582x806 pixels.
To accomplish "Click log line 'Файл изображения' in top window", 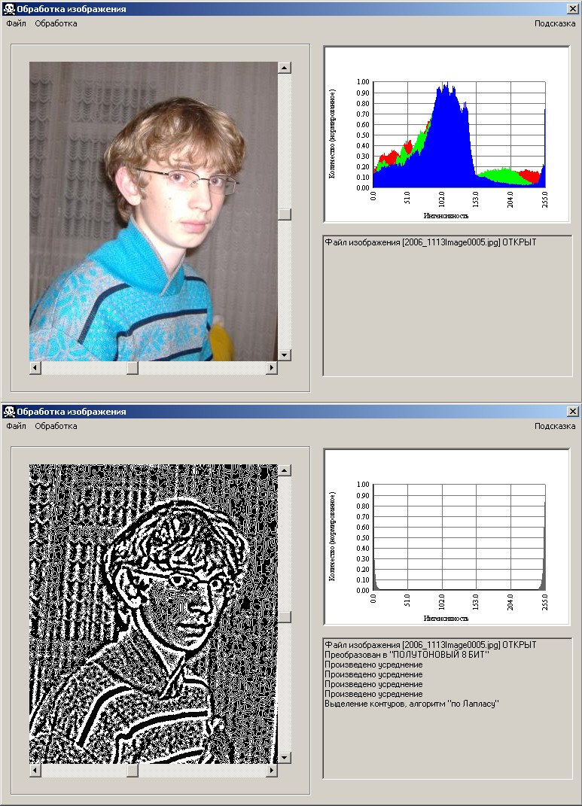I will click(x=431, y=242).
